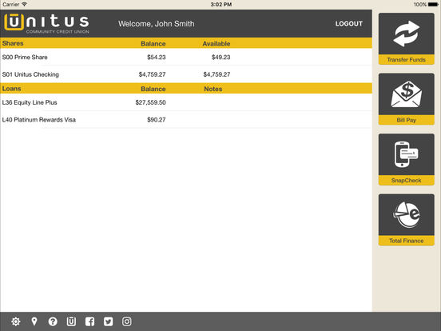The height and width of the screenshot is (331, 441).
Task: Click the Notes column header
Action: coord(213,89)
